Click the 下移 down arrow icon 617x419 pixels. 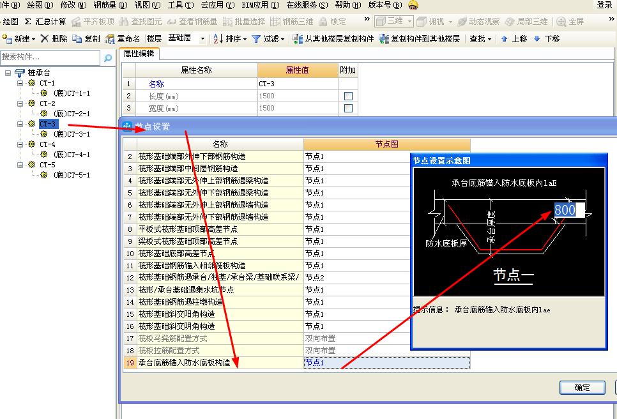click(537, 38)
